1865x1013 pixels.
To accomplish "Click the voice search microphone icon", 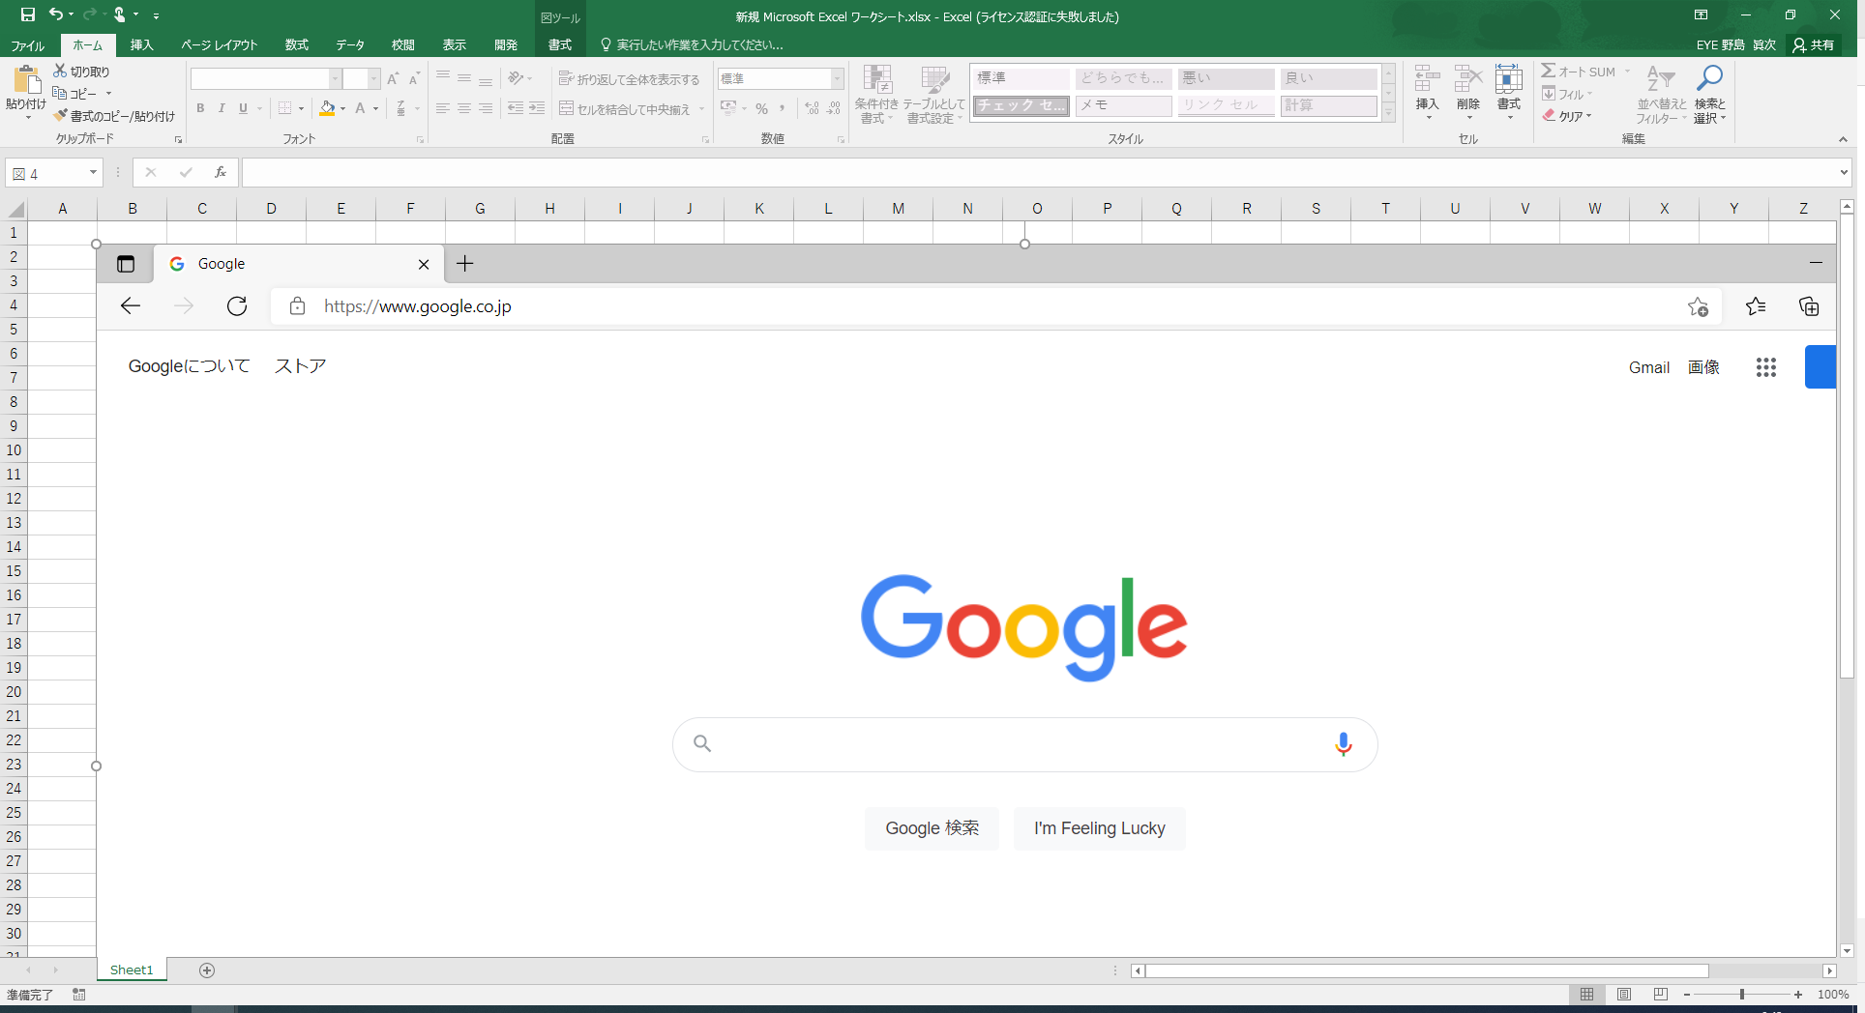I will (1344, 744).
